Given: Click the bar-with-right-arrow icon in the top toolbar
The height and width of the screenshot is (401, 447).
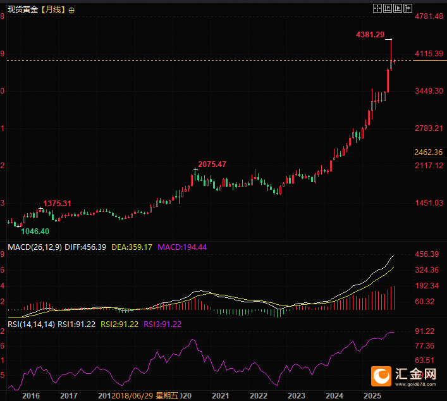Looking at the screenshot, I should [x=408, y=8].
